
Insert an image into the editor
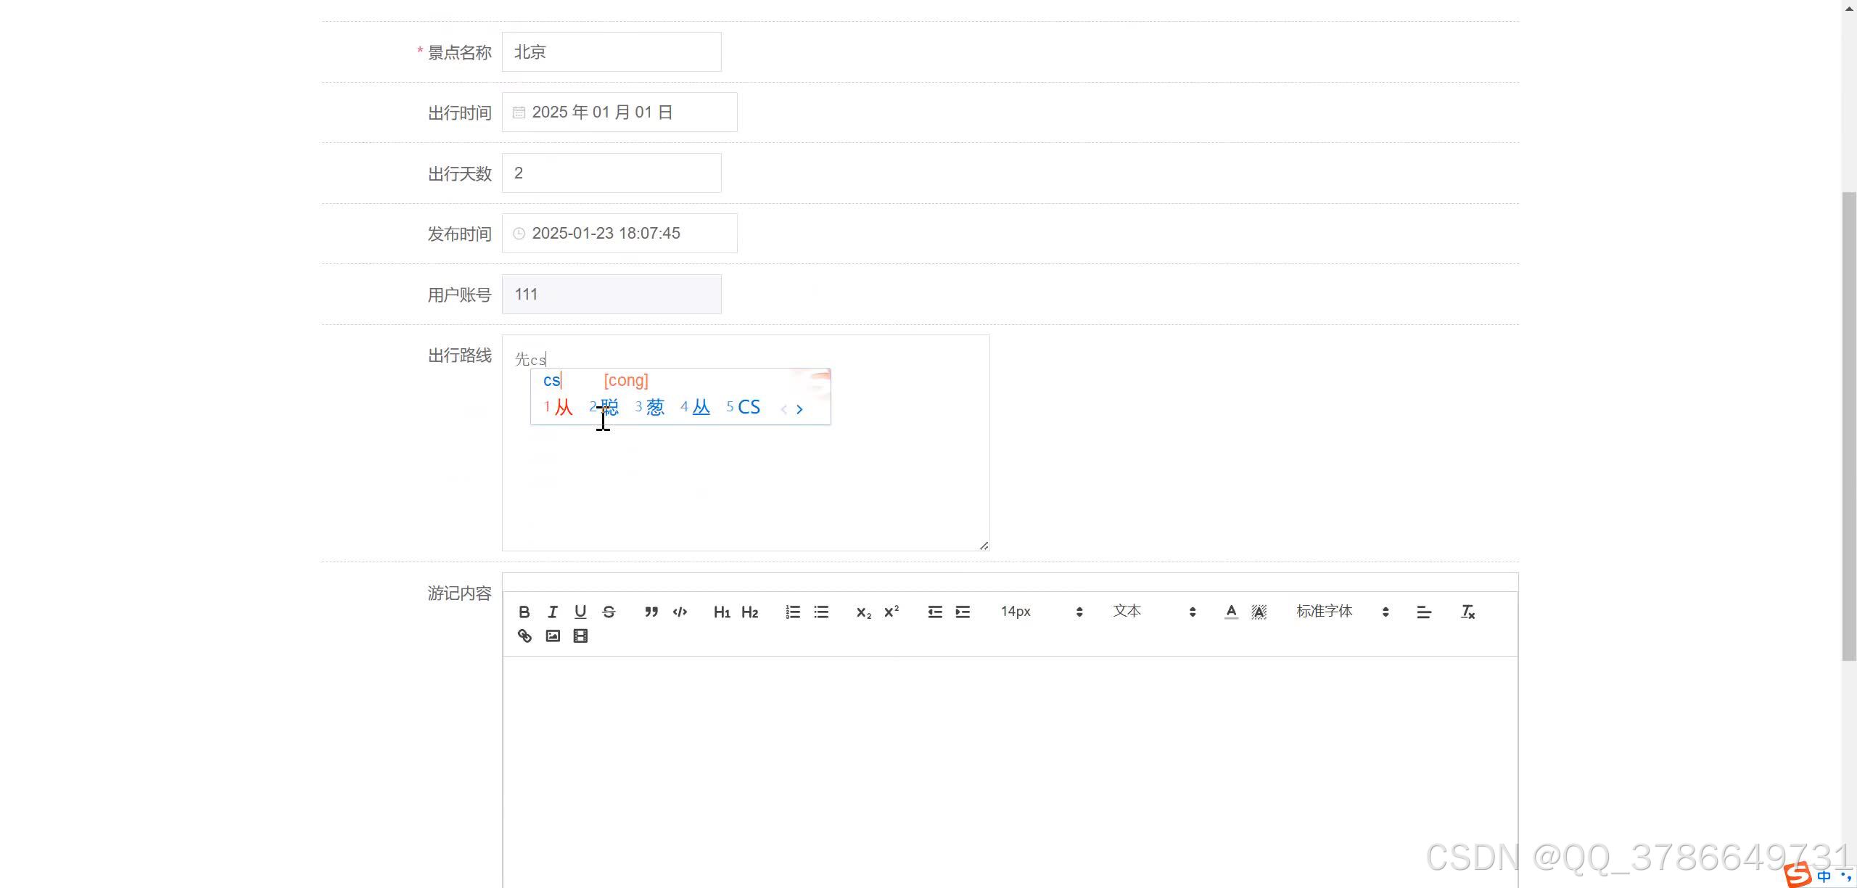point(553,636)
